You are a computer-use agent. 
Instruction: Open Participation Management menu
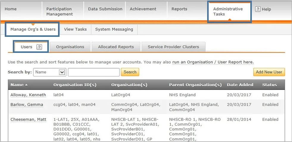[x=60, y=12]
